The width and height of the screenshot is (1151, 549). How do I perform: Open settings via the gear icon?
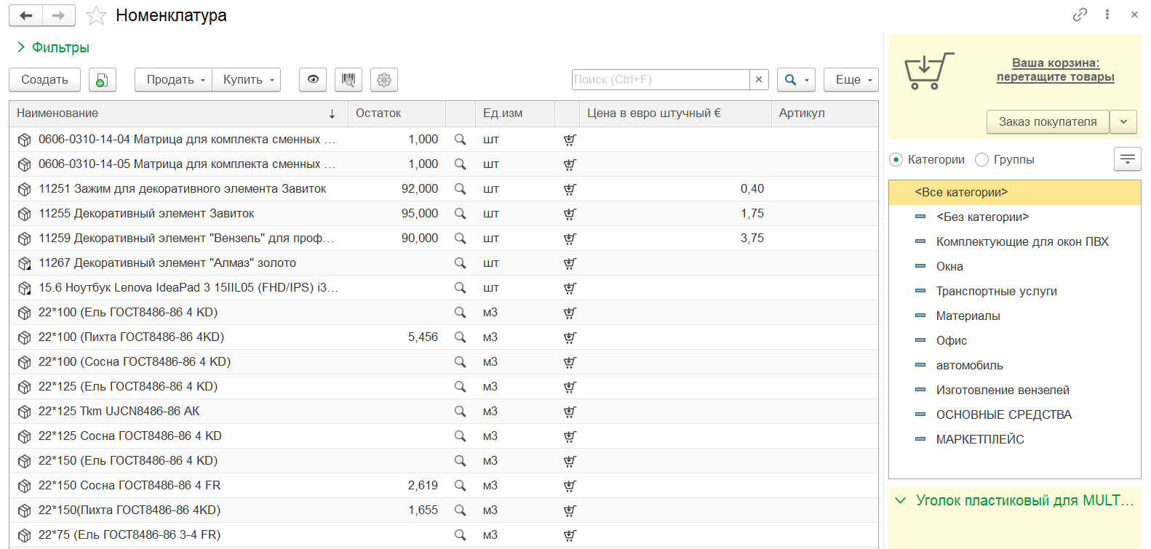384,79
